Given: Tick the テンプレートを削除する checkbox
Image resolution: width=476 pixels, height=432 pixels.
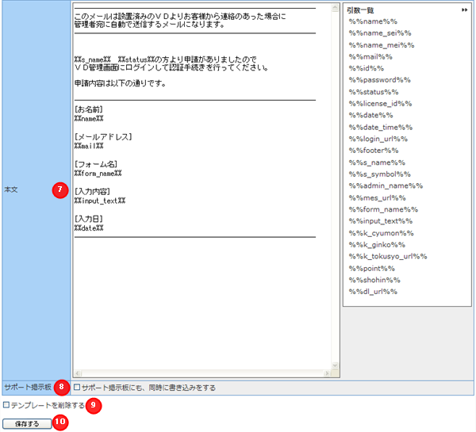Looking at the screenshot, I should pos(6,405).
